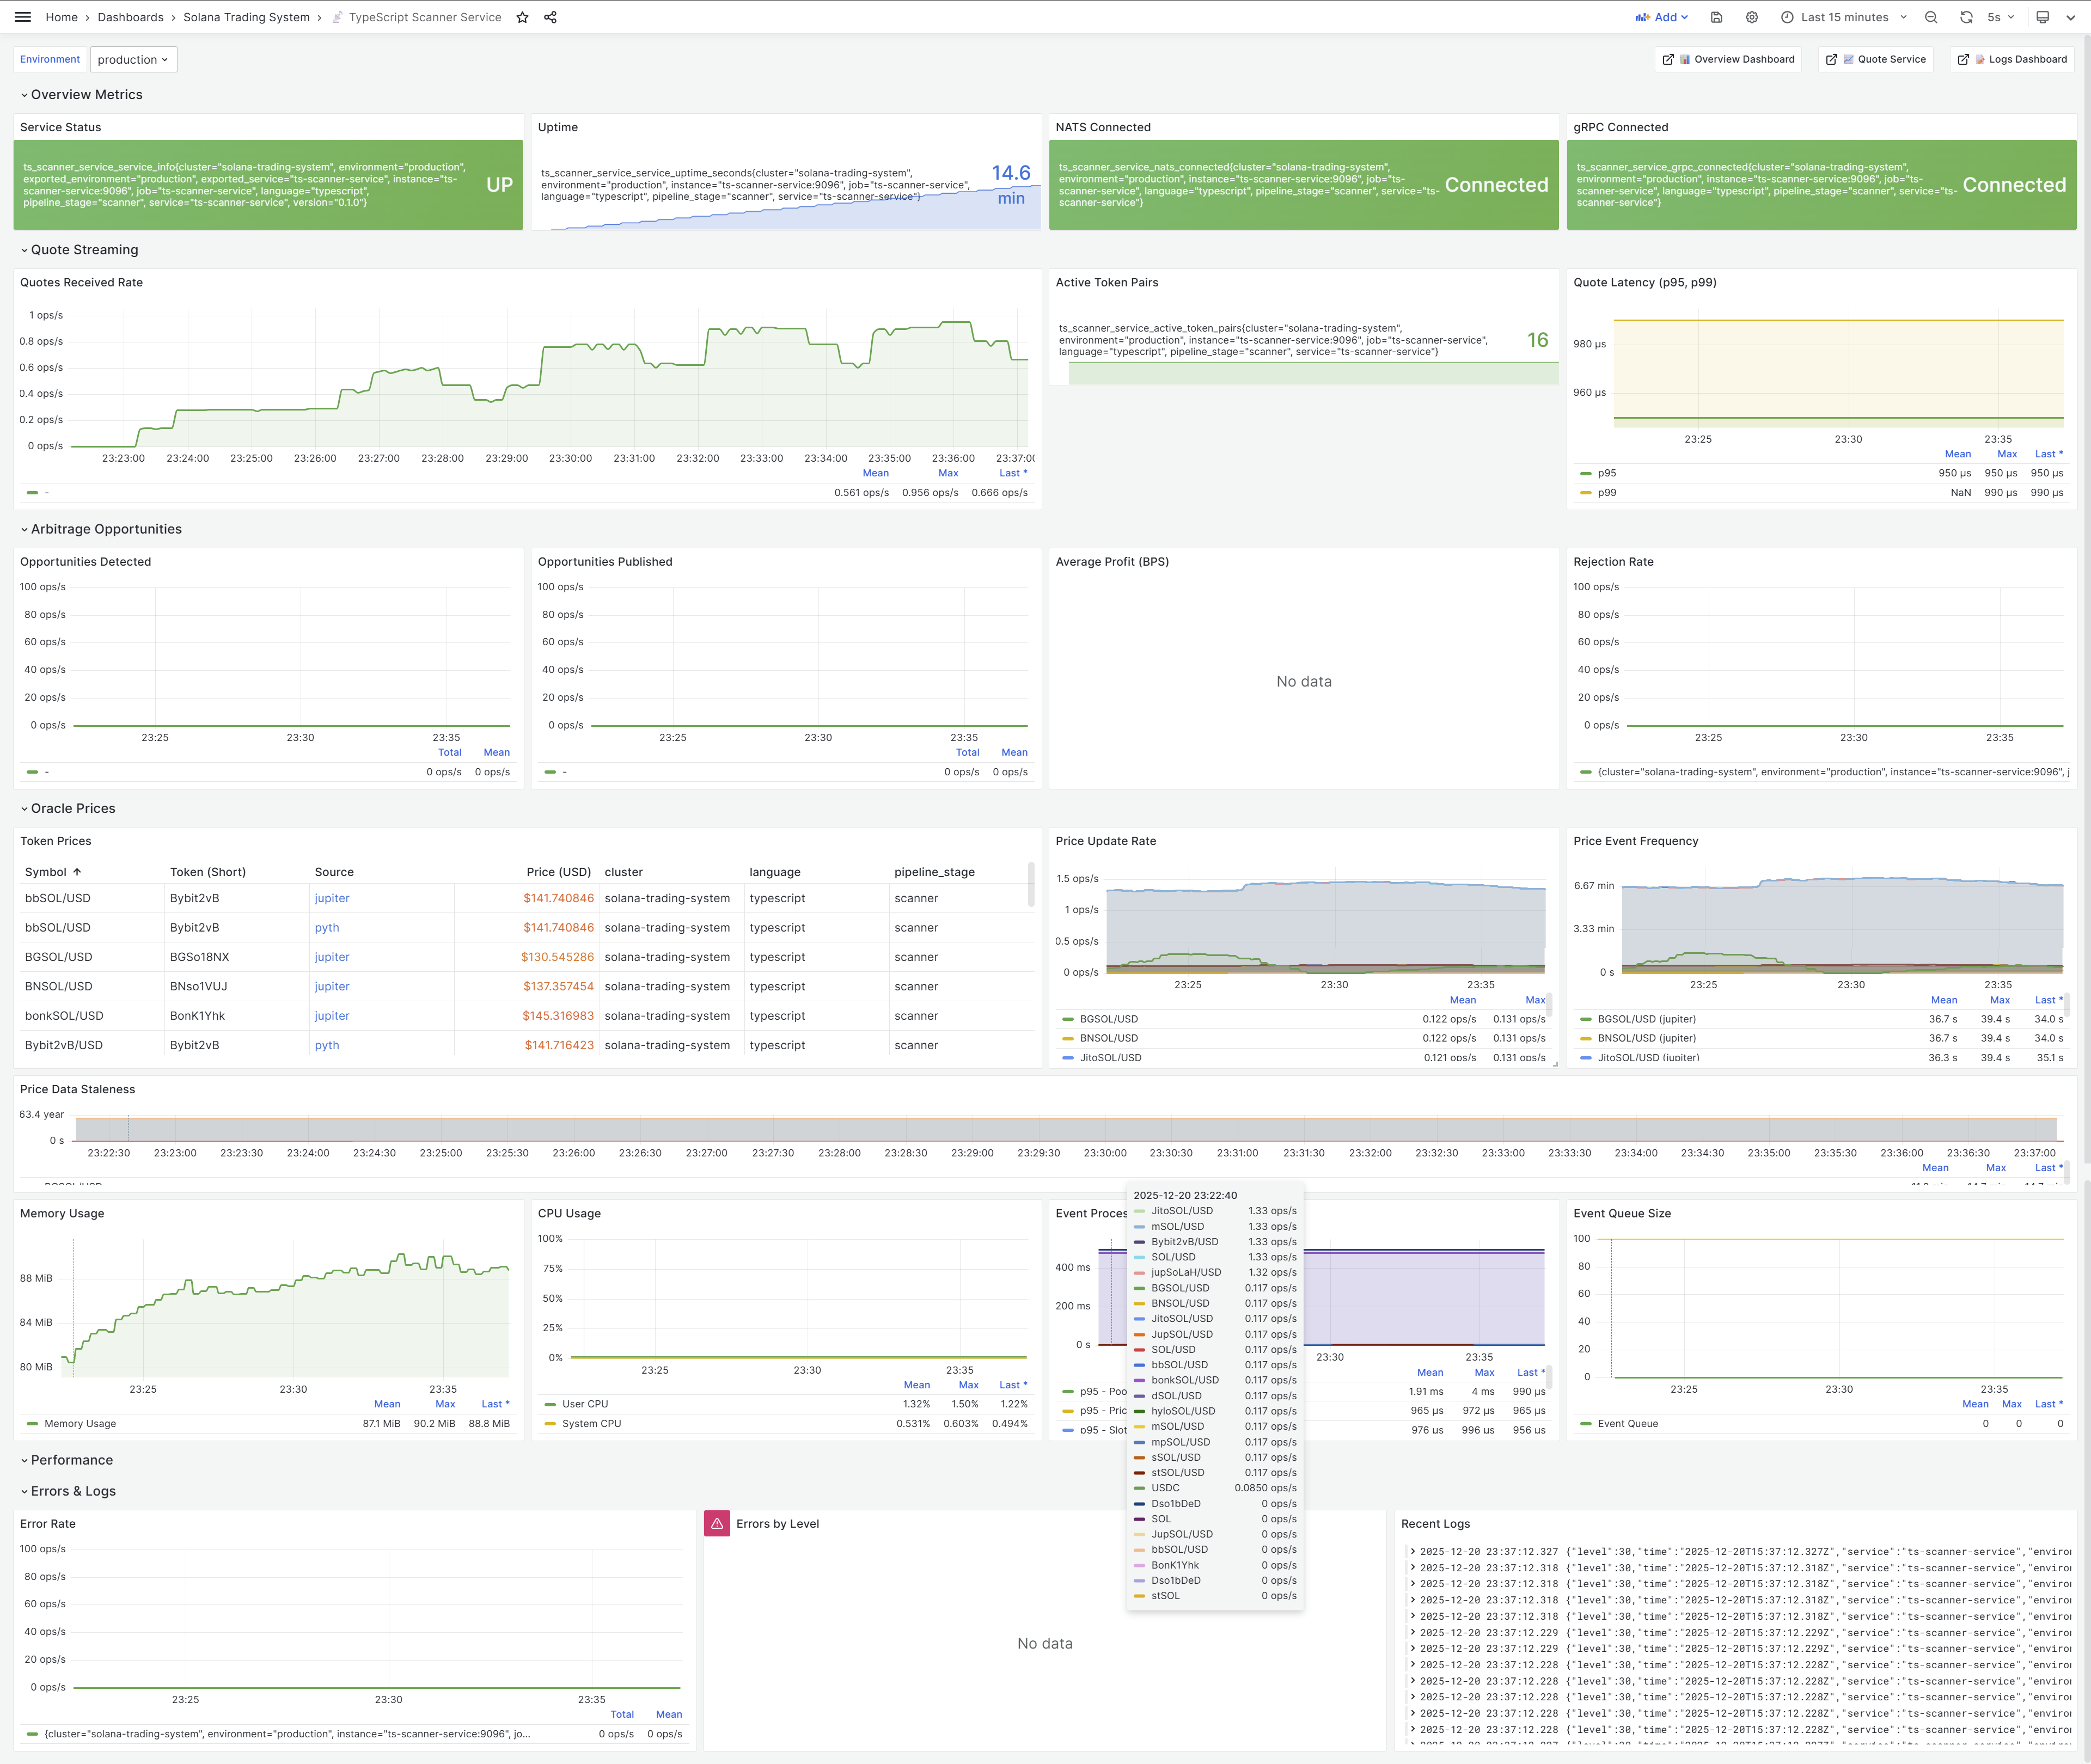Star the TypeScript Scanner Service dashboard
The width and height of the screenshot is (2091, 1764).
click(x=522, y=17)
